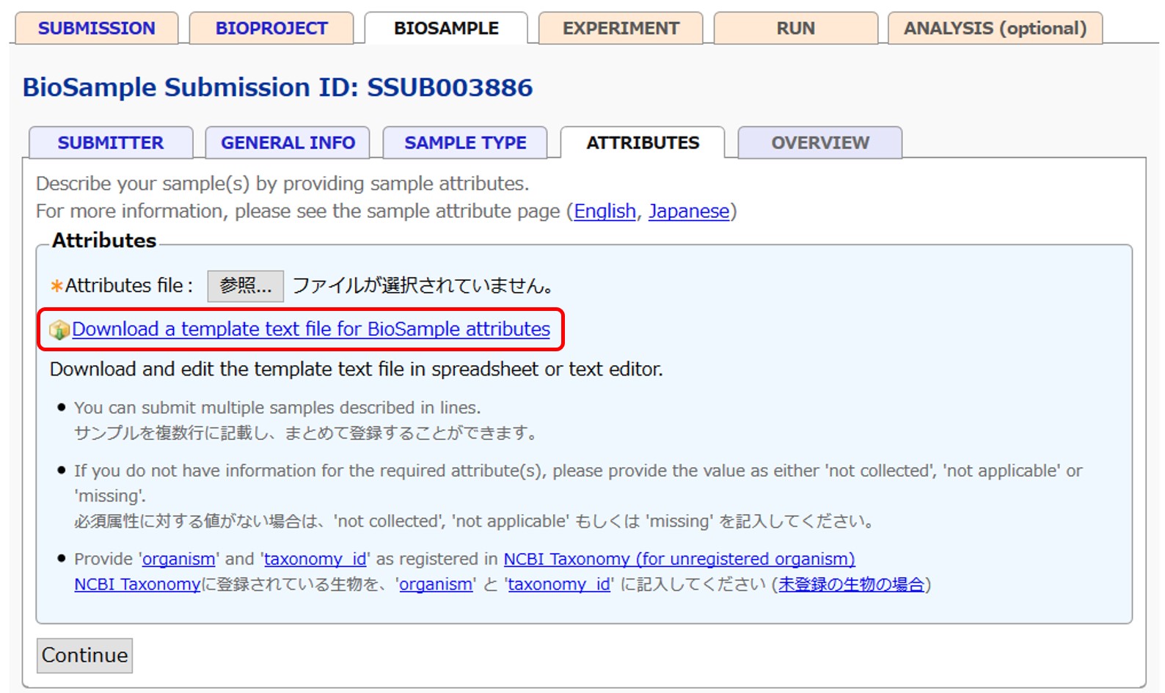Download the BioSample attributes template file

click(311, 329)
